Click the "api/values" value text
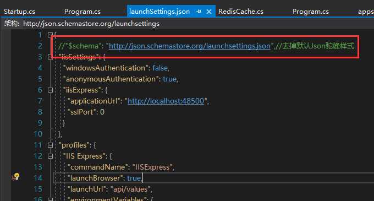374x201 pixels. tap(130, 189)
